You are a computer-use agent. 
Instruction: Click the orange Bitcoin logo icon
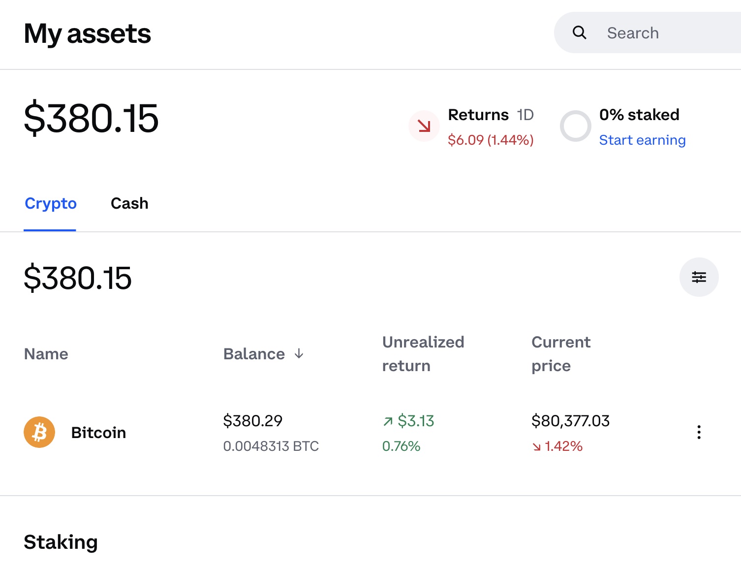click(x=39, y=432)
